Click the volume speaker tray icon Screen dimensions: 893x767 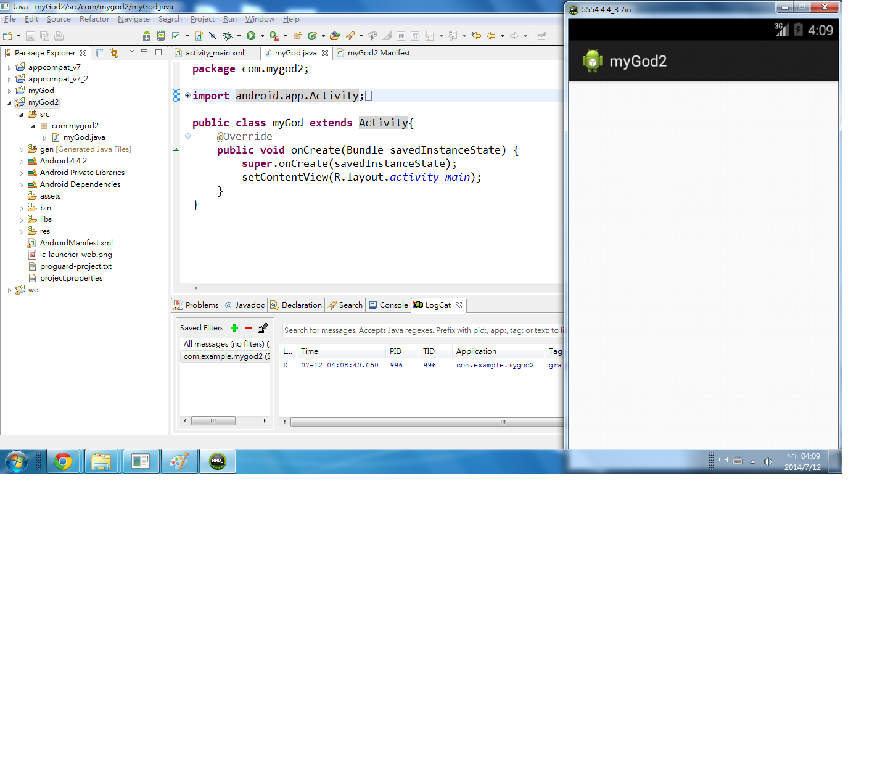(768, 461)
